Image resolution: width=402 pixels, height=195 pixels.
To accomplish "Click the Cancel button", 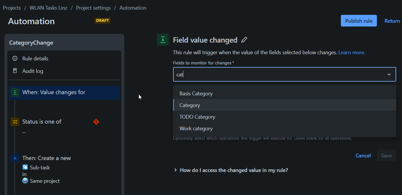I will pyautogui.click(x=363, y=156).
